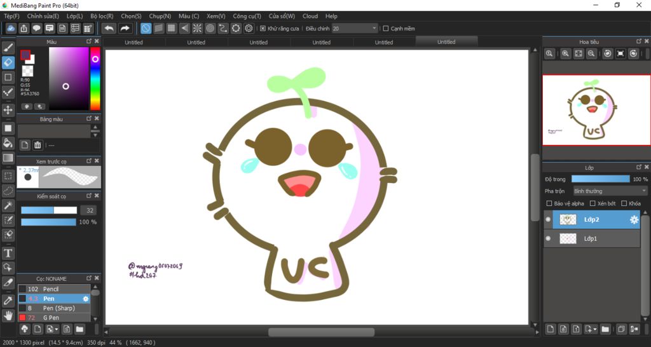The image size is (651, 347).
Task: Open Bộ lọc(R) menu
Action: pyautogui.click(x=102, y=16)
